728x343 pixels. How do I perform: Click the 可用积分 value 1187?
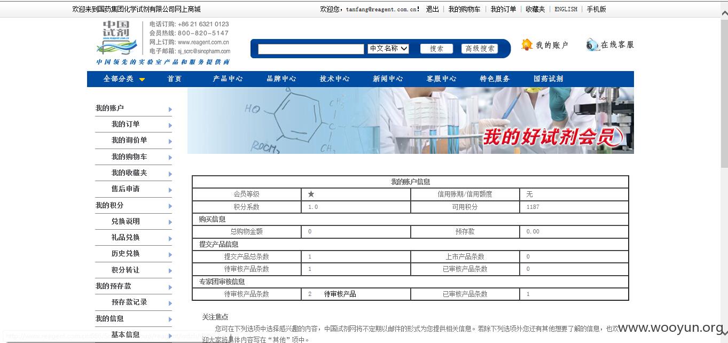(533, 207)
